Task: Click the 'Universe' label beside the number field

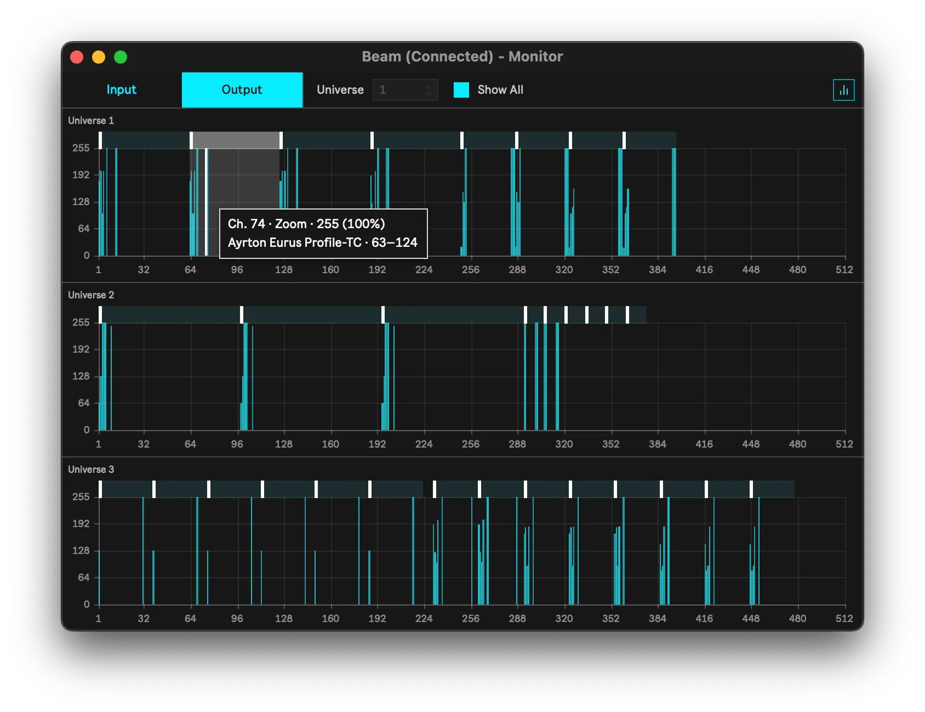Action: click(340, 90)
